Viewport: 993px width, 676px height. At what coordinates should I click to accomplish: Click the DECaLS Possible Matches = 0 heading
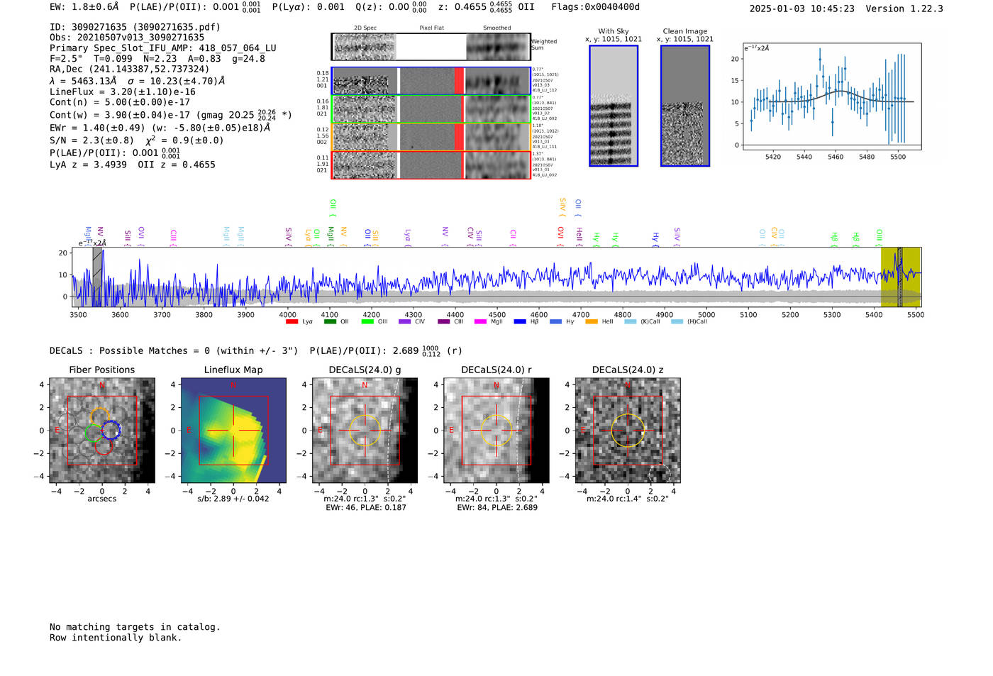click(x=175, y=350)
